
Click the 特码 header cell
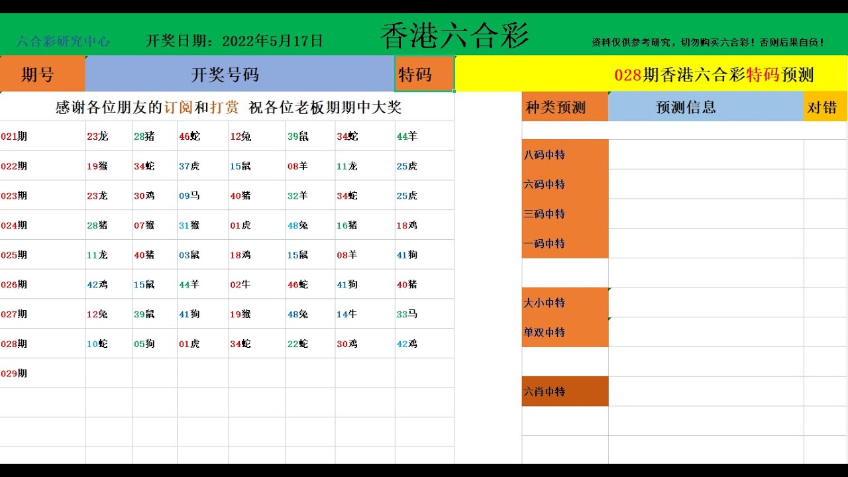425,74
